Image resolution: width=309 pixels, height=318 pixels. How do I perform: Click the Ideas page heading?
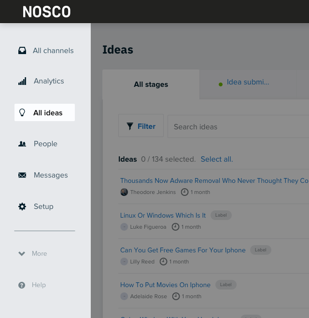tap(118, 50)
